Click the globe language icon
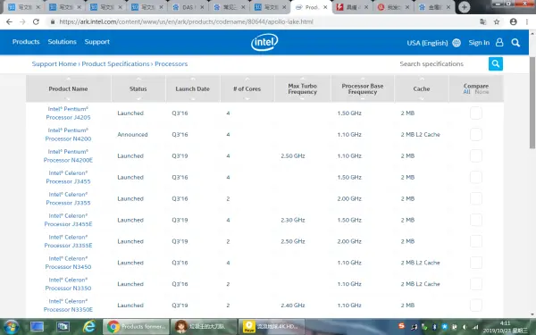The width and height of the screenshot is (536, 335). pyautogui.click(x=456, y=43)
